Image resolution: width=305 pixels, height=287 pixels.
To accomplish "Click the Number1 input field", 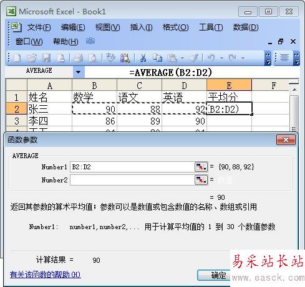I will (x=132, y=167).
